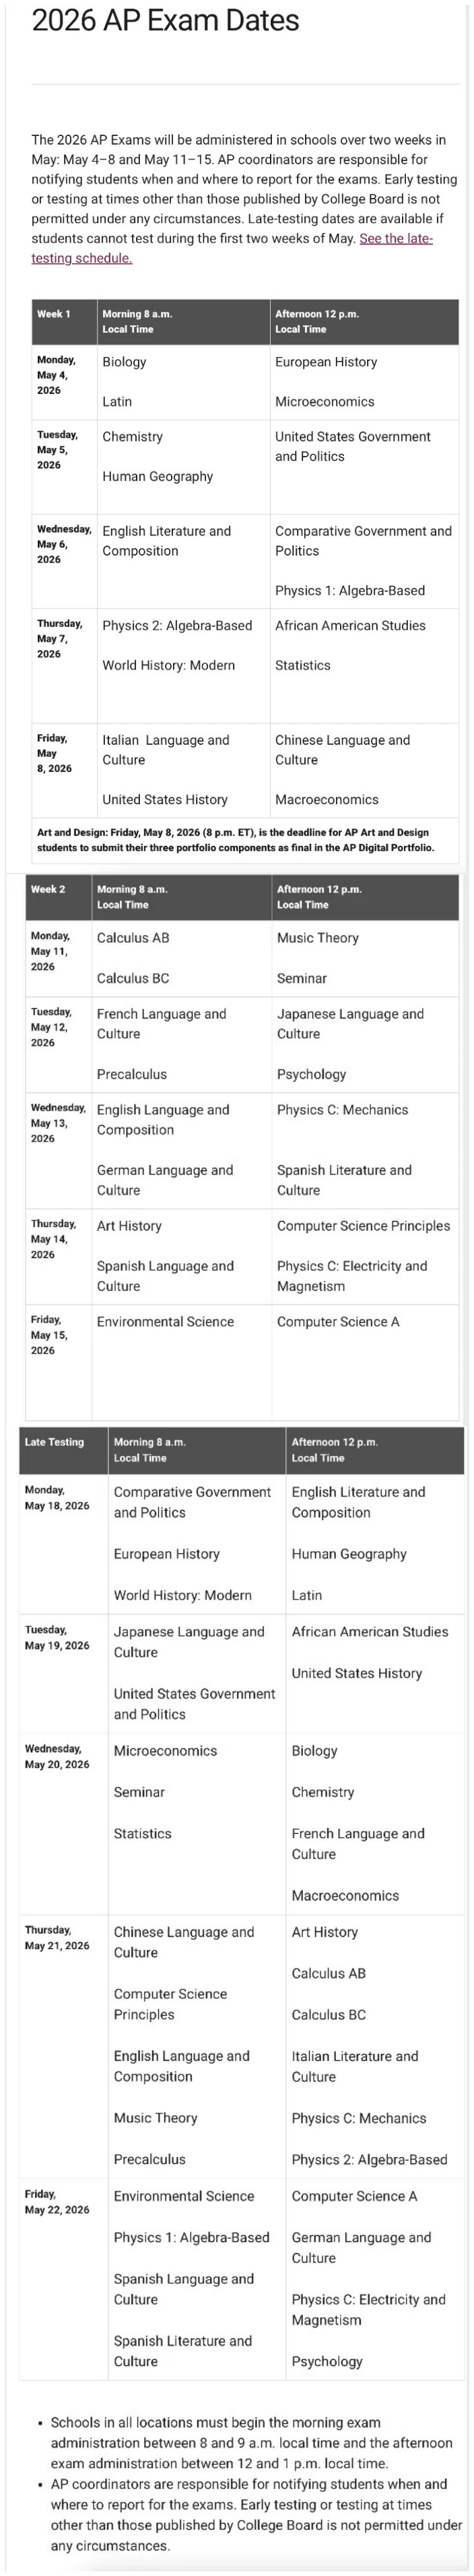The height and width of the screenshot is (2576, 474).
Task: Select the Friday, May 22, 2026 date cell
Action: click(x=57, y=2202)
